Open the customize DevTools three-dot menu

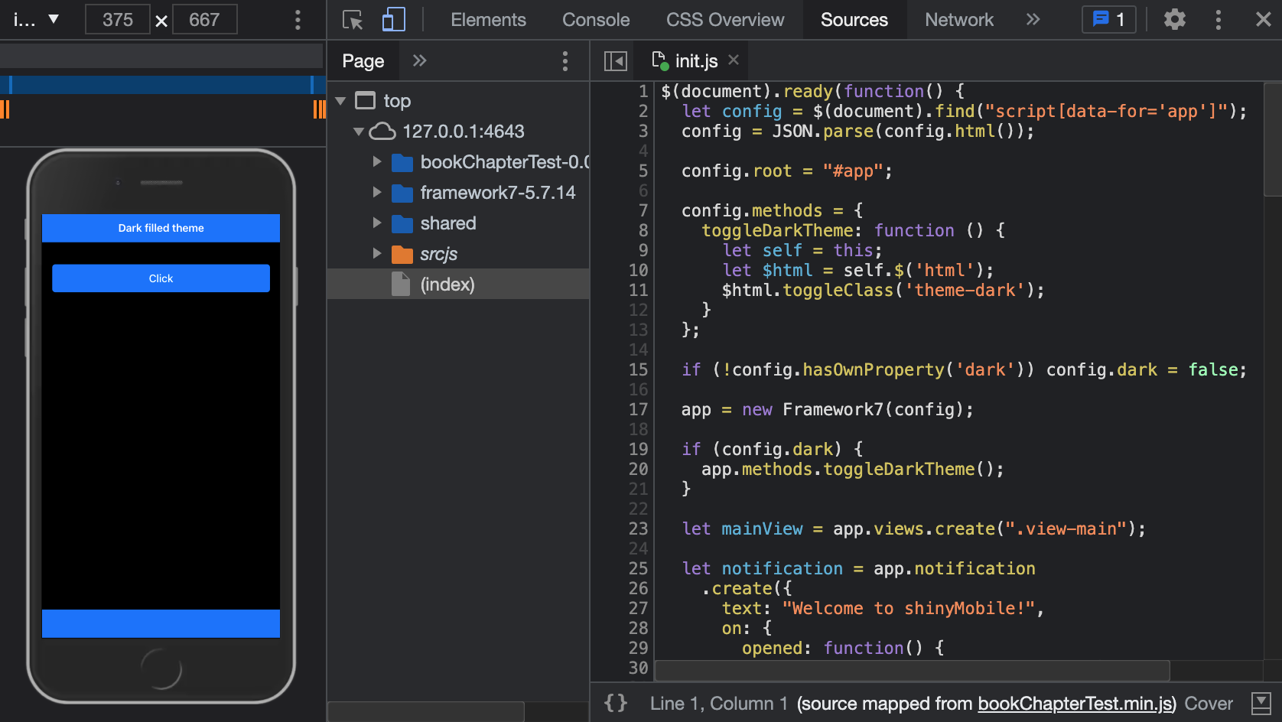[x=1219, y=20]
